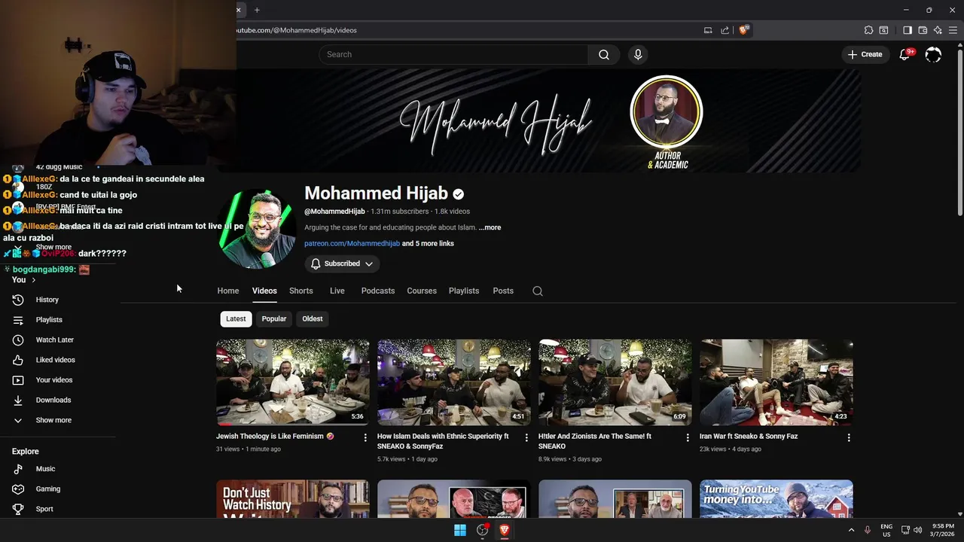Open the and 5 more links text

coord(428,244)
